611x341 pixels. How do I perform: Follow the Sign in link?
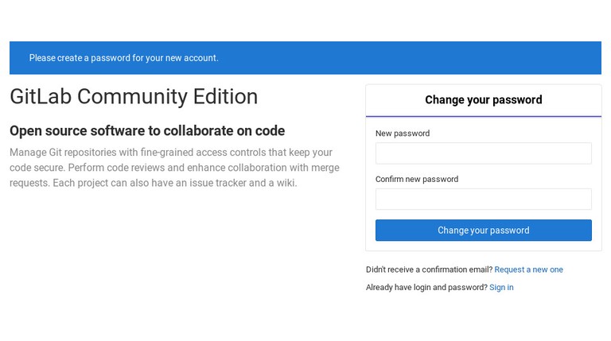coord(501,287)
